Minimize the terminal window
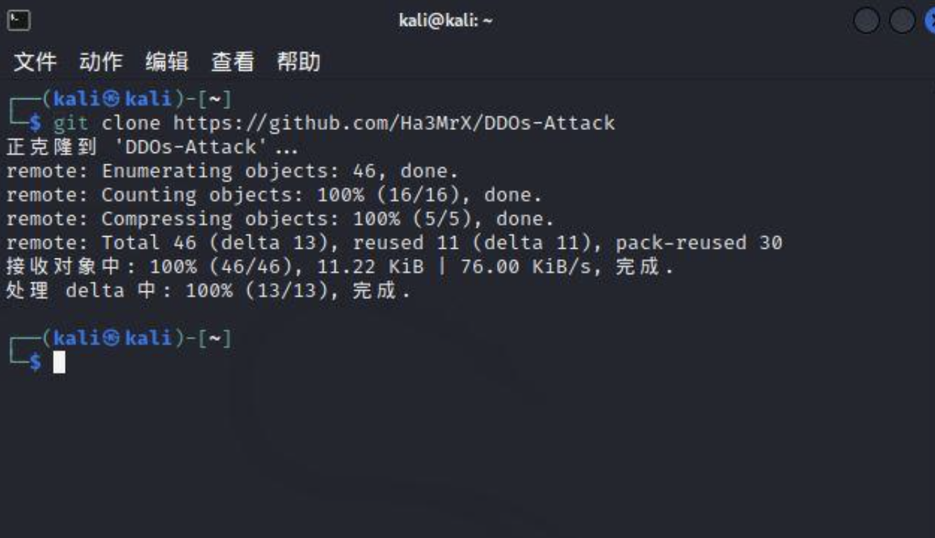935x538 pixels. pyautogui.click(x=866, y=21)
